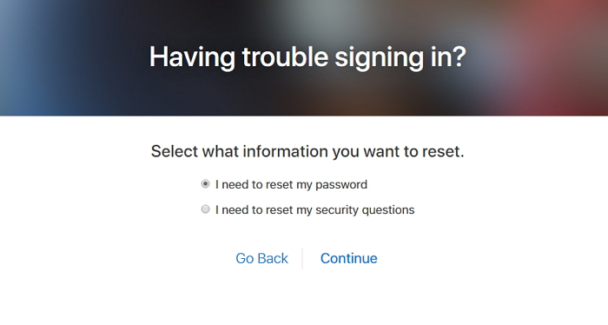Click the divider between Go Back and Continue
Screen dimensions: 608x325
[x=302, y=258]
